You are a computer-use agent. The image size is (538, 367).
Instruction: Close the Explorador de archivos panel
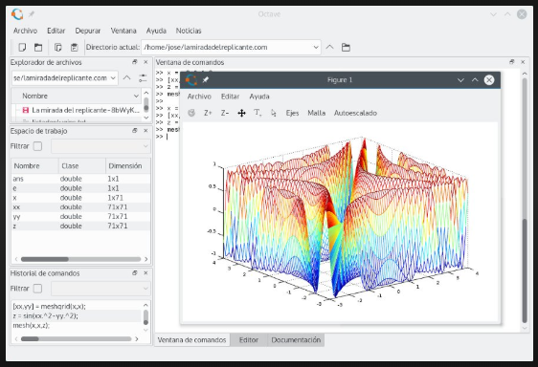pyautogui.click(x=146, y=62)
